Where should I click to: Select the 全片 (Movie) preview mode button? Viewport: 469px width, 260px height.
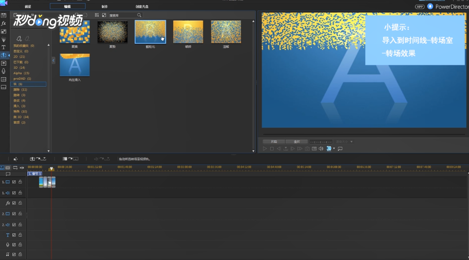(296, 142)
